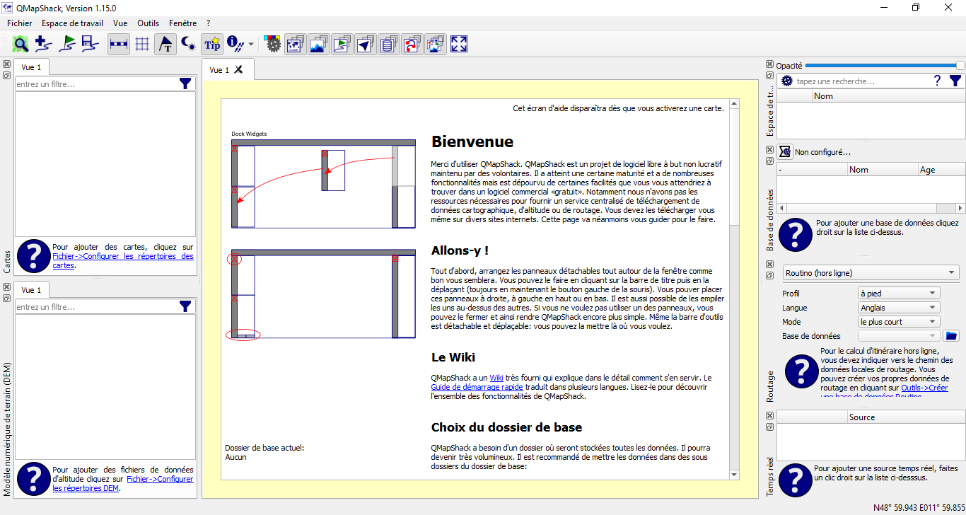Open the colored gear setup icon in toolbar
Screen dimensions: 966x515
(272, 44)
